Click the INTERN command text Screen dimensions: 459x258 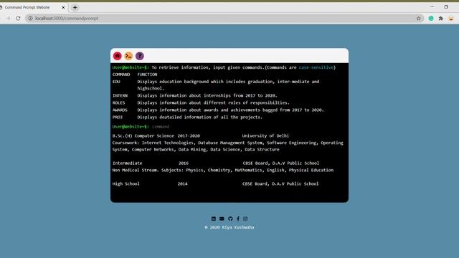pyautogui.click(x=120, y=95)
